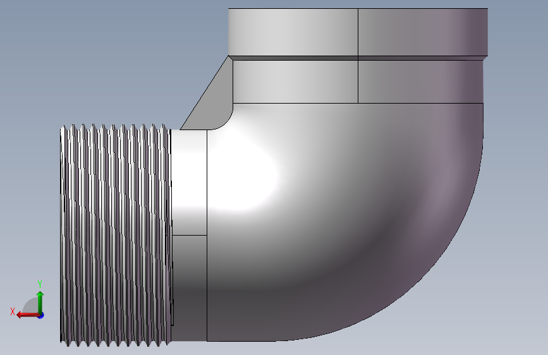Viewport: 548px width, 355px height.
Task: Click the XYZ axis triad indicator
Action: pos(27,300)
